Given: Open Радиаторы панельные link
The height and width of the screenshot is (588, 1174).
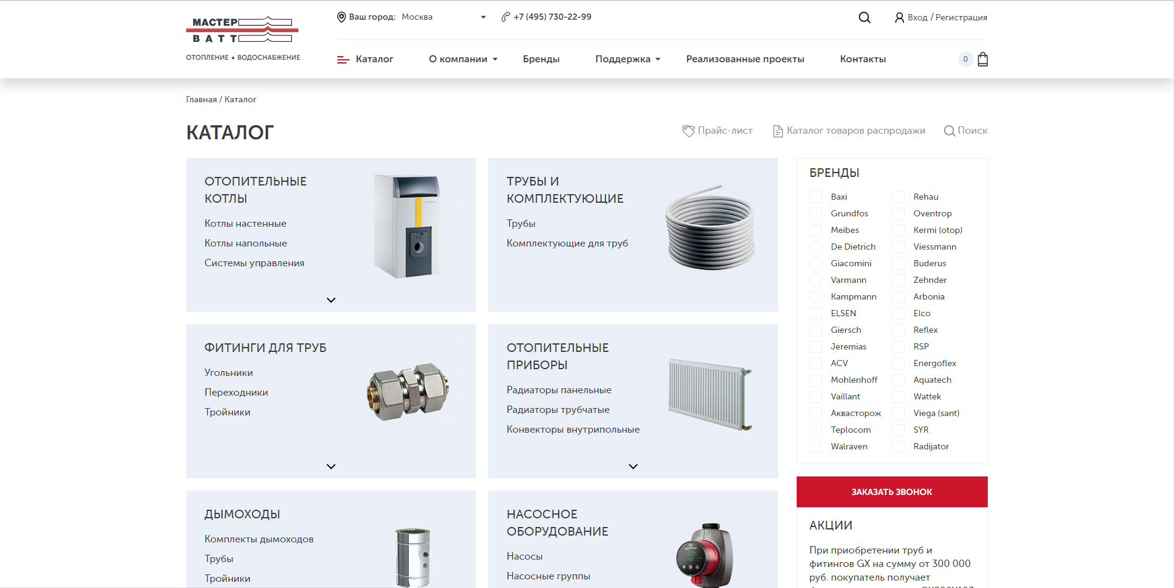Looking at the screenshot, I should click(x=559, y=390).
